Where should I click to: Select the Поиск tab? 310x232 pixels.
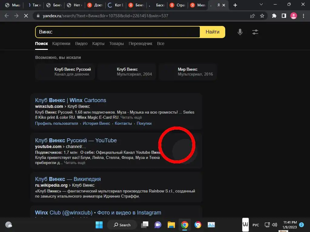click(41, 43)
